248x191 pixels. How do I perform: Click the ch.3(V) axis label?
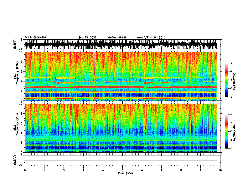(15, 160)
